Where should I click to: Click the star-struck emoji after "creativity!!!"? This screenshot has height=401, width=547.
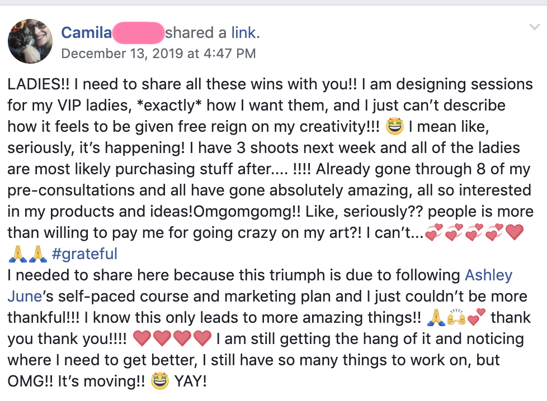pos(395,127)
